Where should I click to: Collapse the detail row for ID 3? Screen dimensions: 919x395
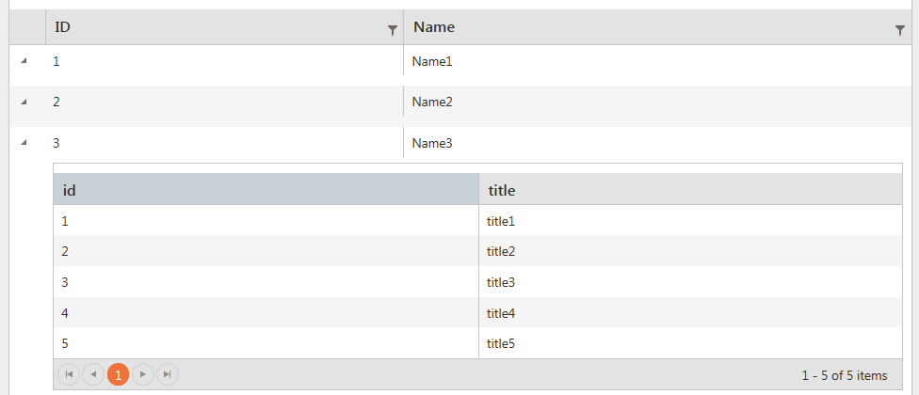(x=24, y=143)
